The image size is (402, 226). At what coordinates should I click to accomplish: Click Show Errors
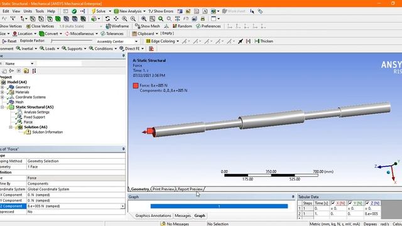click(x=161, y=11)
